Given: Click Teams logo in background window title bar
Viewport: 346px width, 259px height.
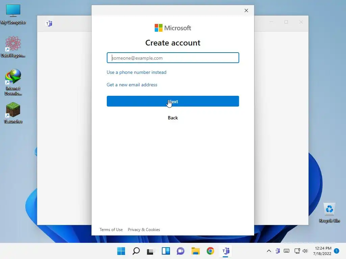Looking at the screenshot, I should click(49, 23).
